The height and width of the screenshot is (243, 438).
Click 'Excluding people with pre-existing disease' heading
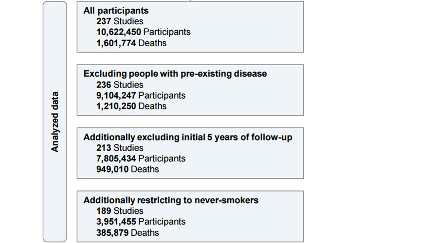tap(175, 74)
